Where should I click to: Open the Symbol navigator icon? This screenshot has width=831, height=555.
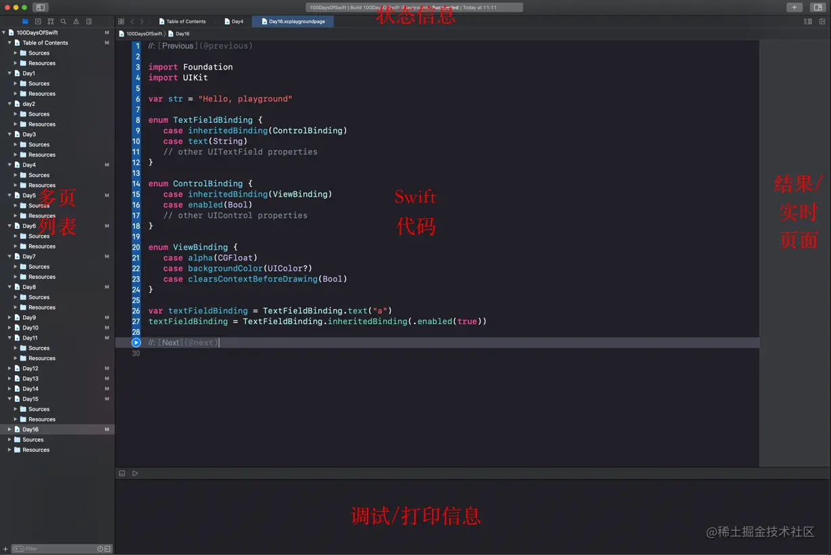click(51, 22)
